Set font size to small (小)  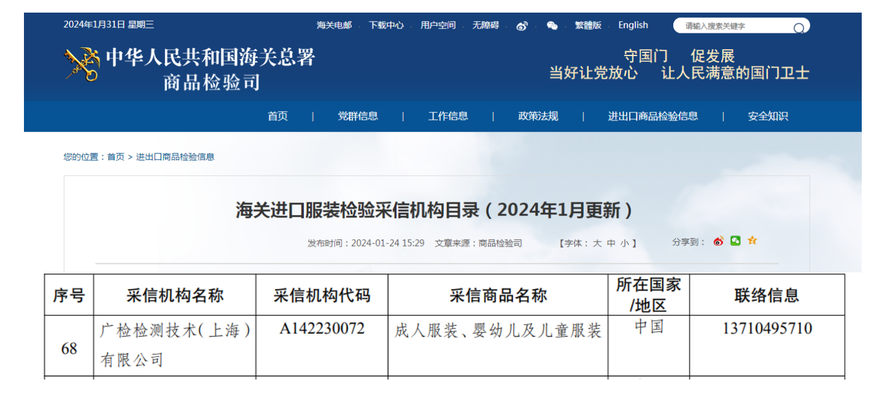(x=624, y=243)
